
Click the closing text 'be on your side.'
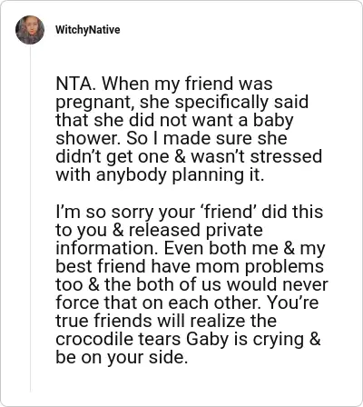point(120,358)
